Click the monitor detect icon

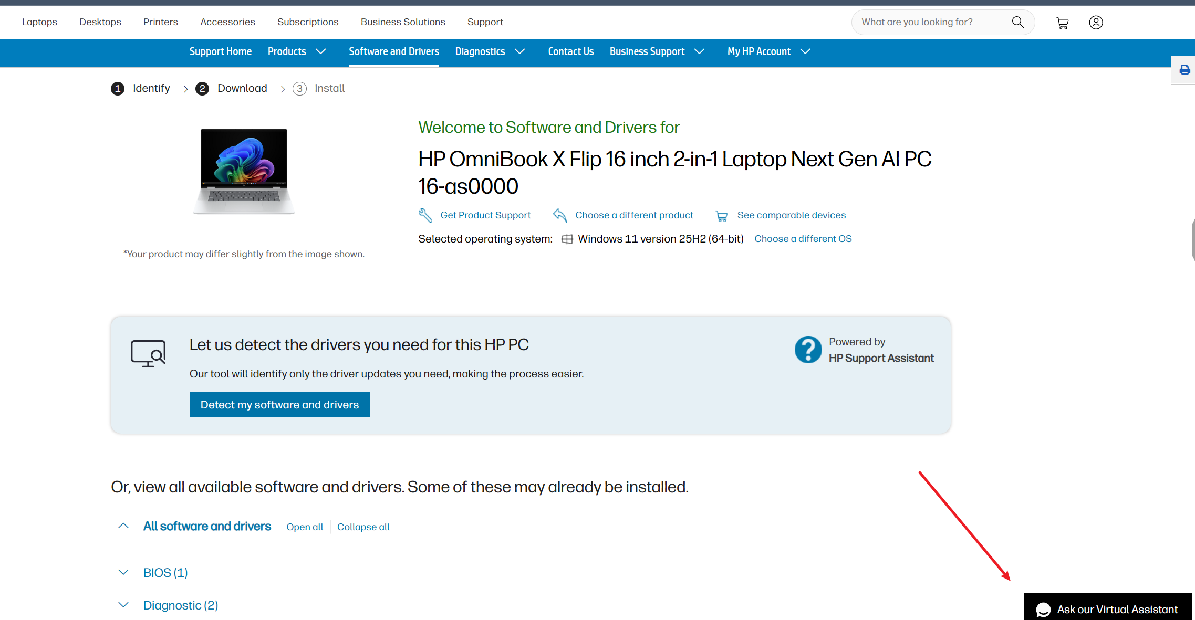coord(148,353)
